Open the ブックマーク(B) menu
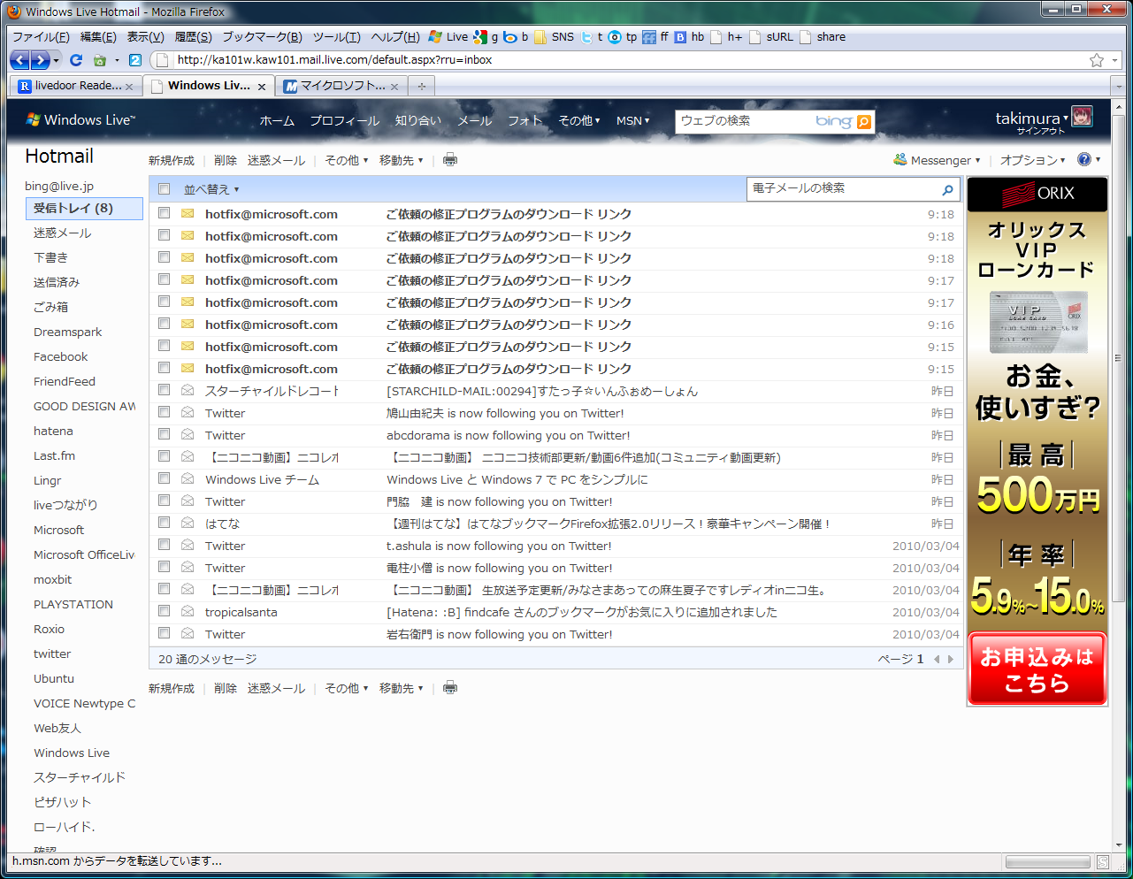 [x=262, y=37]
